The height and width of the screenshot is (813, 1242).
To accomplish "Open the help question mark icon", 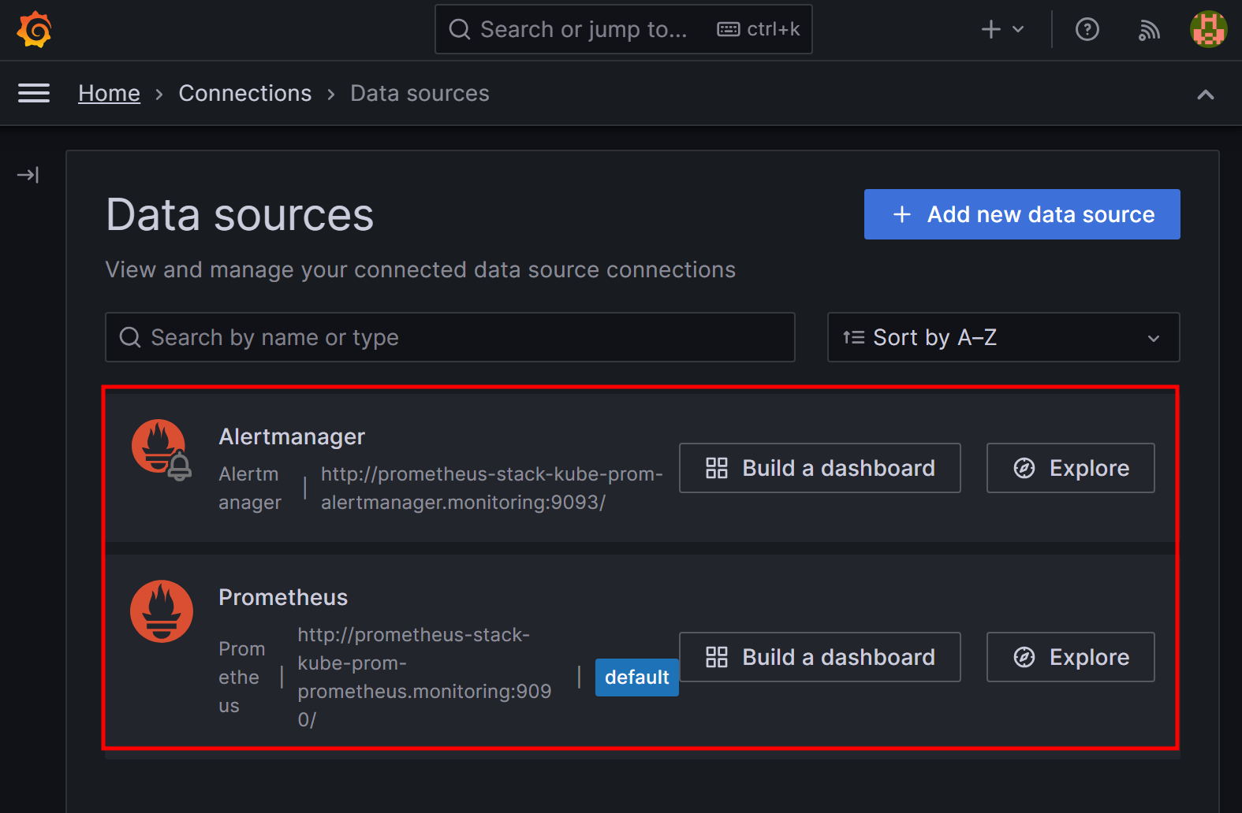I will click(1087, 30).
